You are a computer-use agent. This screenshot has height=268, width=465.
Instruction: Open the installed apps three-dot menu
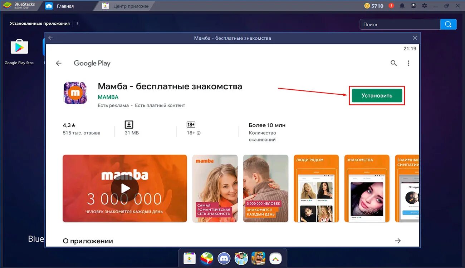point(77,24)
